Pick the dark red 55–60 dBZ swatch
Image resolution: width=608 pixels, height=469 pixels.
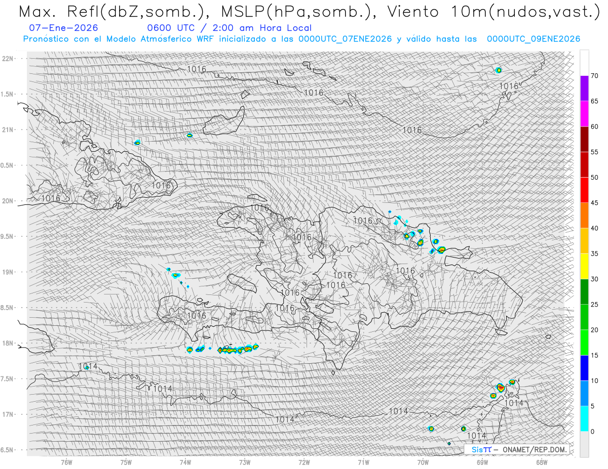584,139
